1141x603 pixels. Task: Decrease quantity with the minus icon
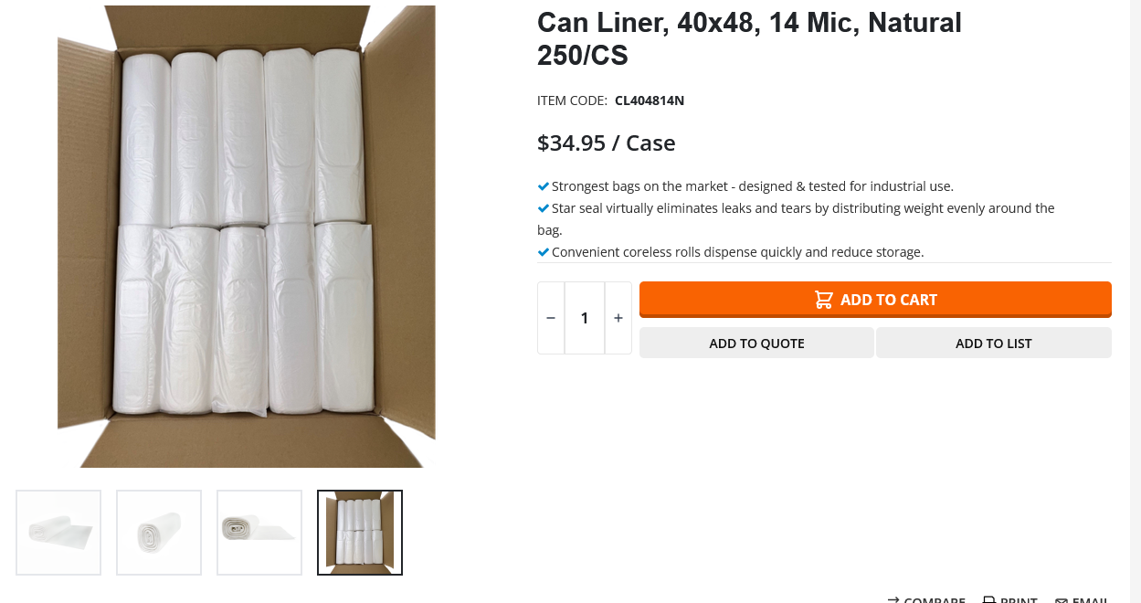tap(551, 318)
